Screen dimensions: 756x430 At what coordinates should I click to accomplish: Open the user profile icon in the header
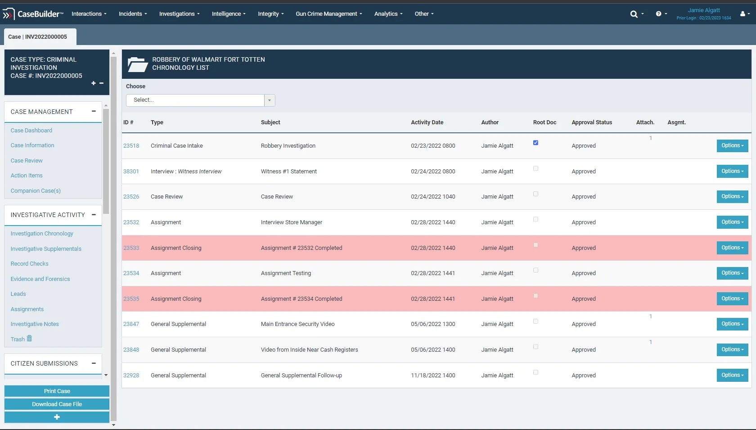(743, 14)
